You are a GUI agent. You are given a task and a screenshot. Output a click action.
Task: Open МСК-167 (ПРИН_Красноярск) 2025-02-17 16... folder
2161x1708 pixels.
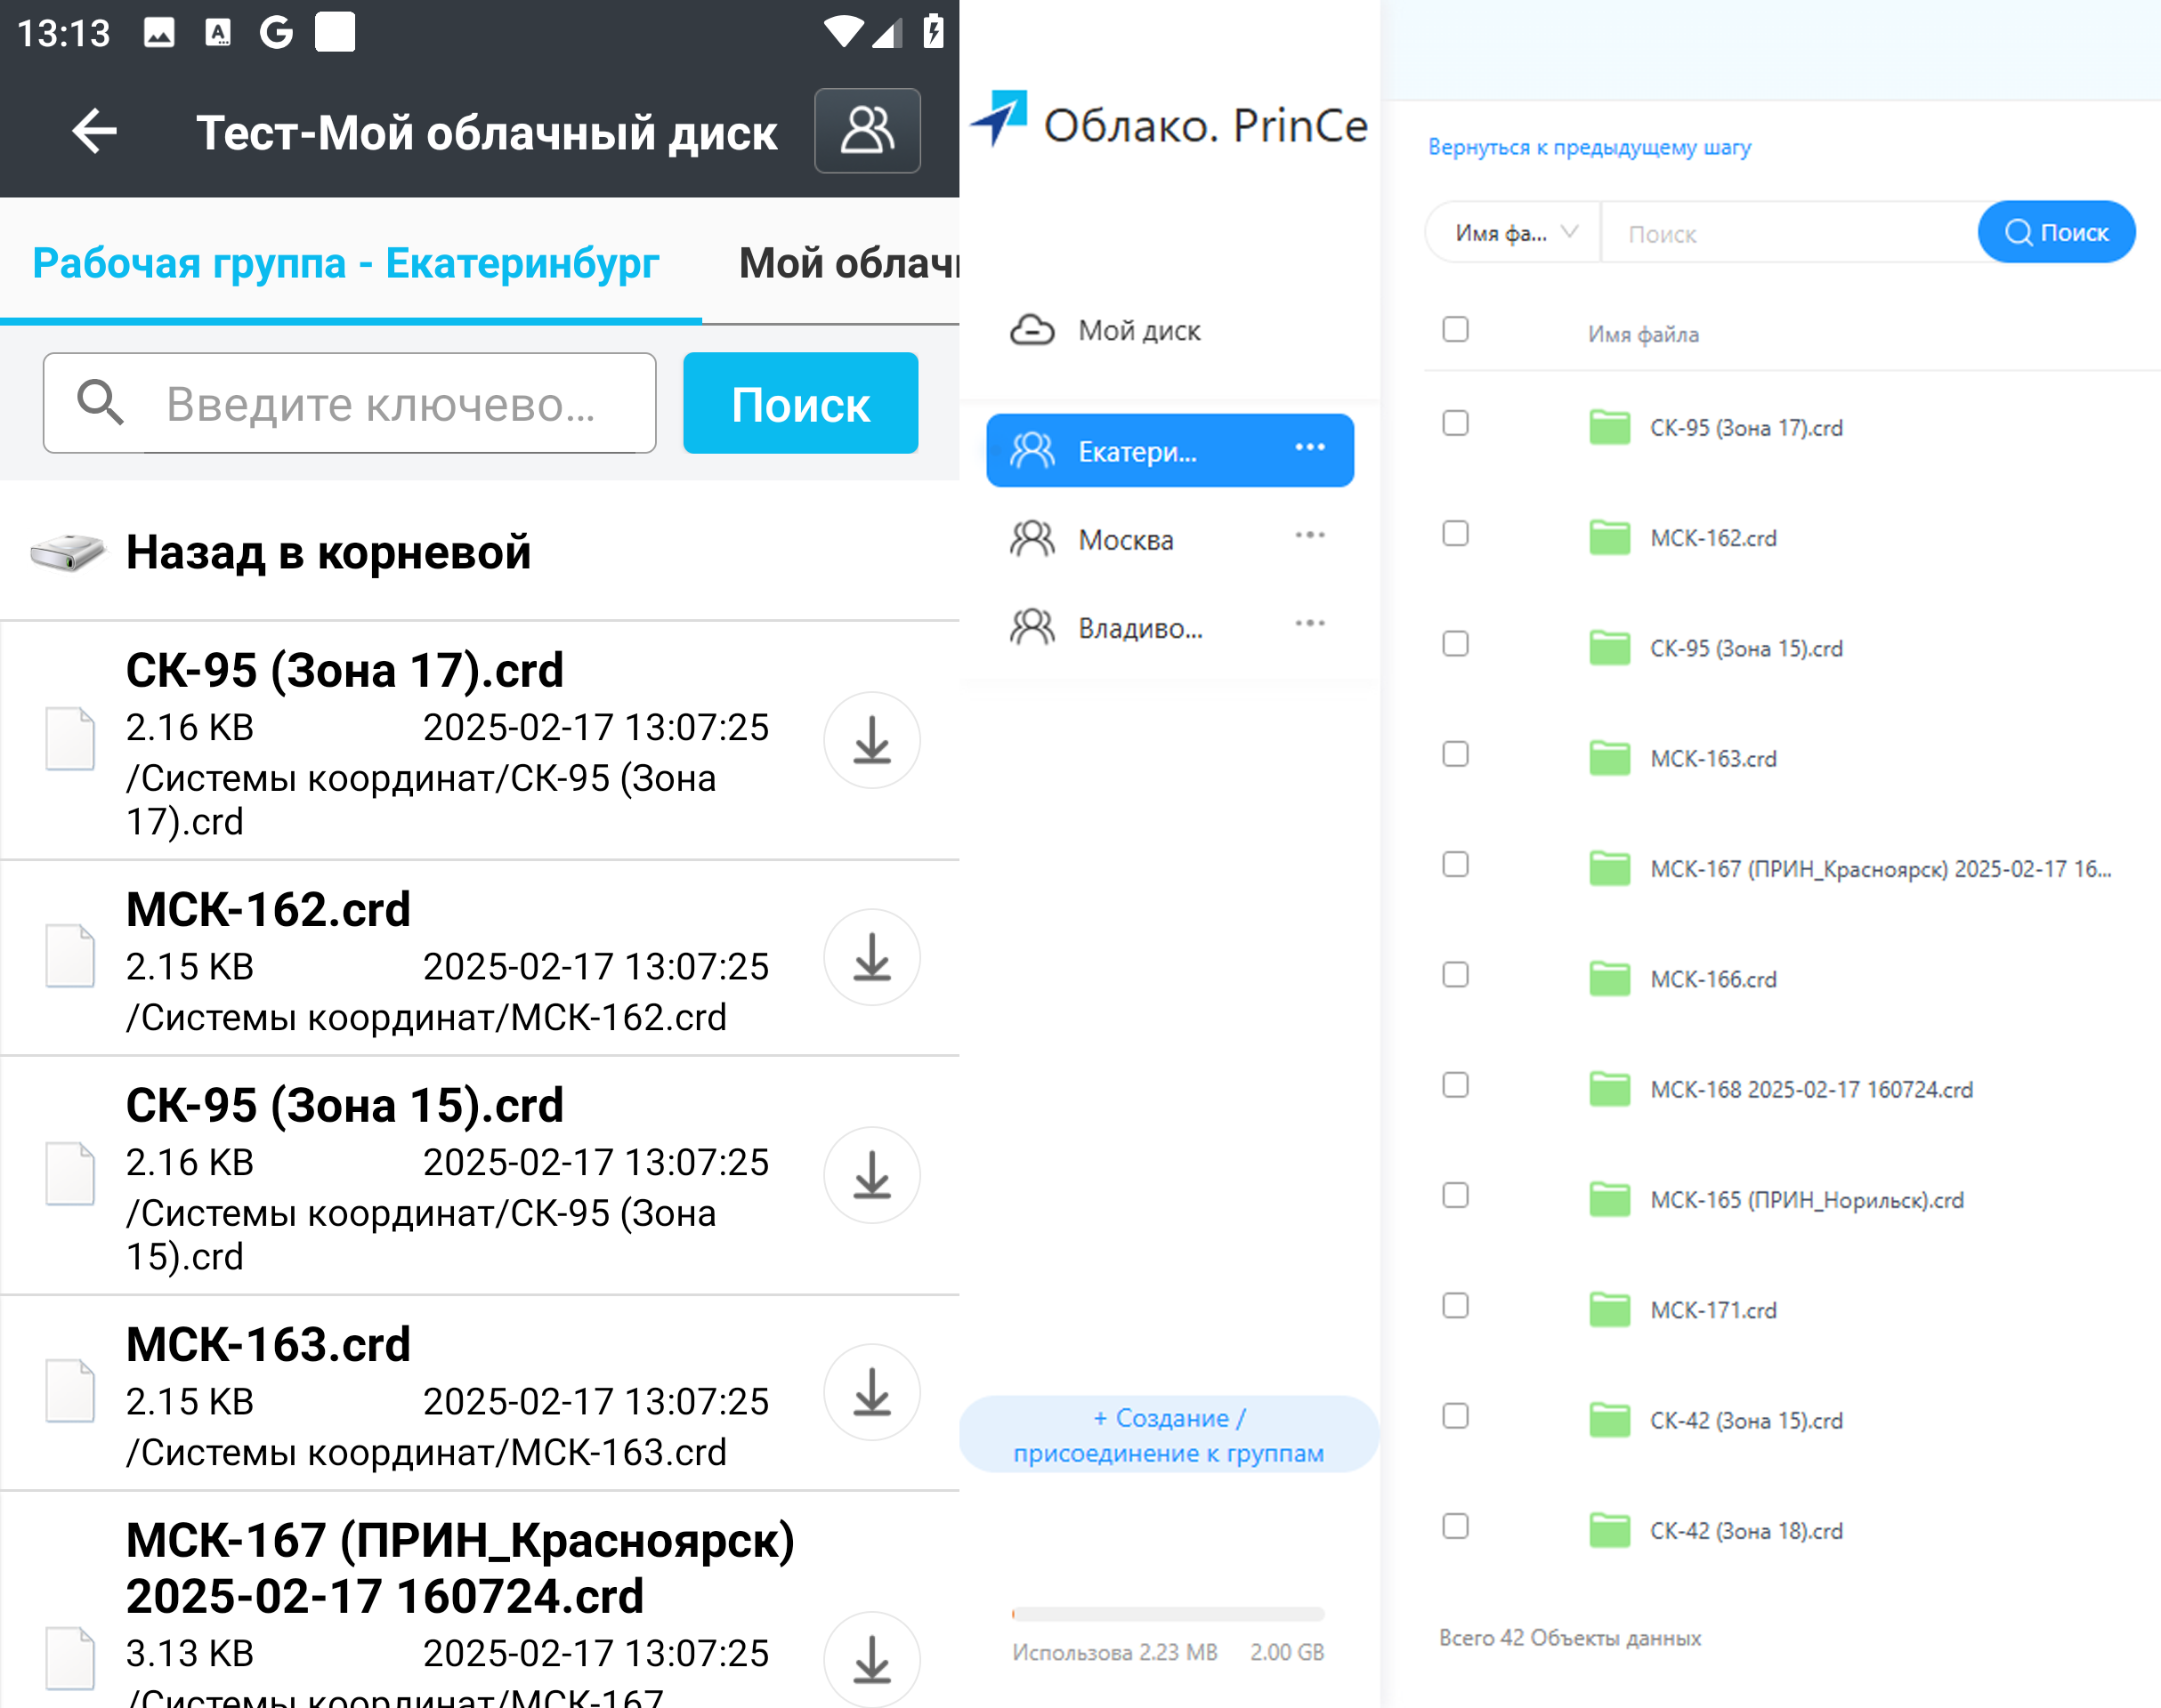[1880, 869]
